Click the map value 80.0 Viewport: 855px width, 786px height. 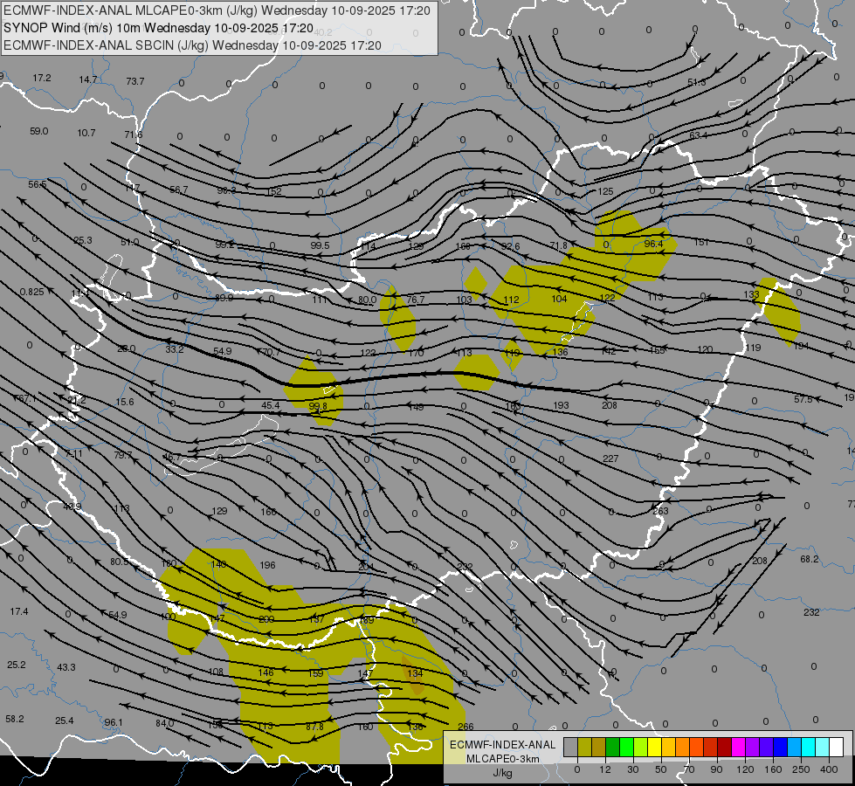(367, 300)
